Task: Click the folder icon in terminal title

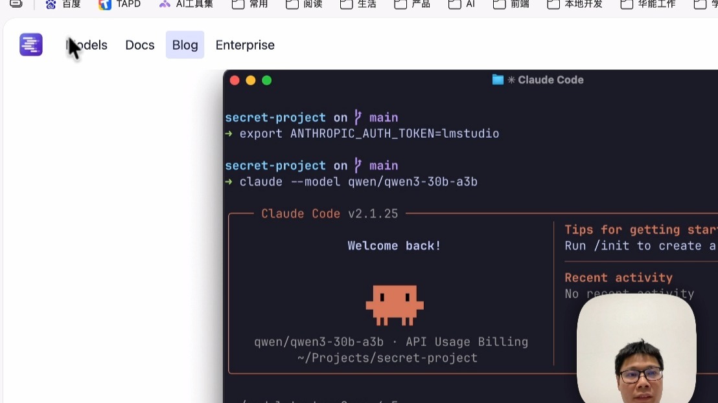Action: click(x=498, y=80)
